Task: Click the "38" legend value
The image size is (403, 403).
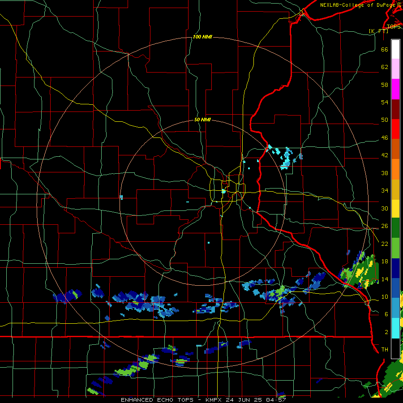Action: point(385,173)
